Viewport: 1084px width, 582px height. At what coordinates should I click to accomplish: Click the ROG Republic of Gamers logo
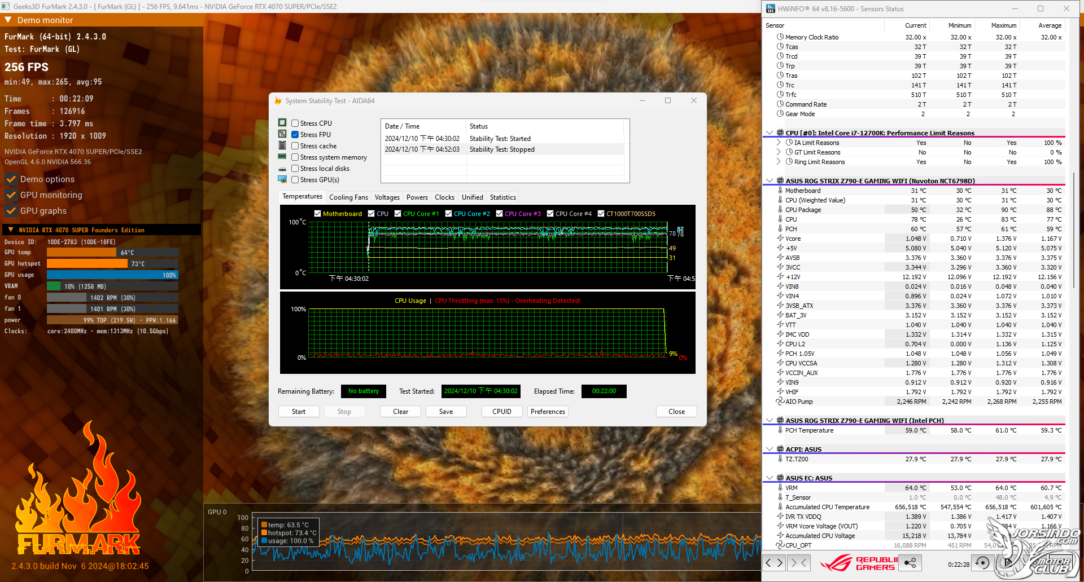(x=858, y=563)
